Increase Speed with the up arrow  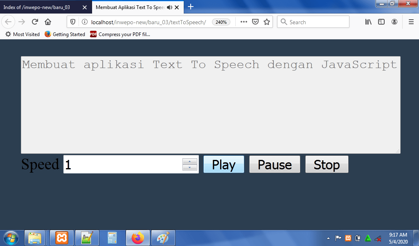190,162
